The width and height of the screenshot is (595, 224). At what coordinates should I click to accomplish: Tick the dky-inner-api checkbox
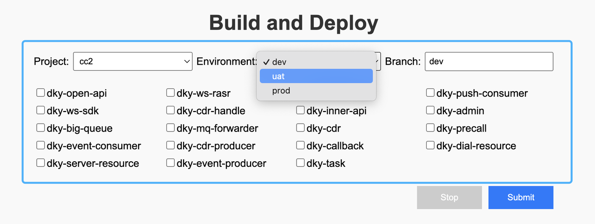[300, 111]
